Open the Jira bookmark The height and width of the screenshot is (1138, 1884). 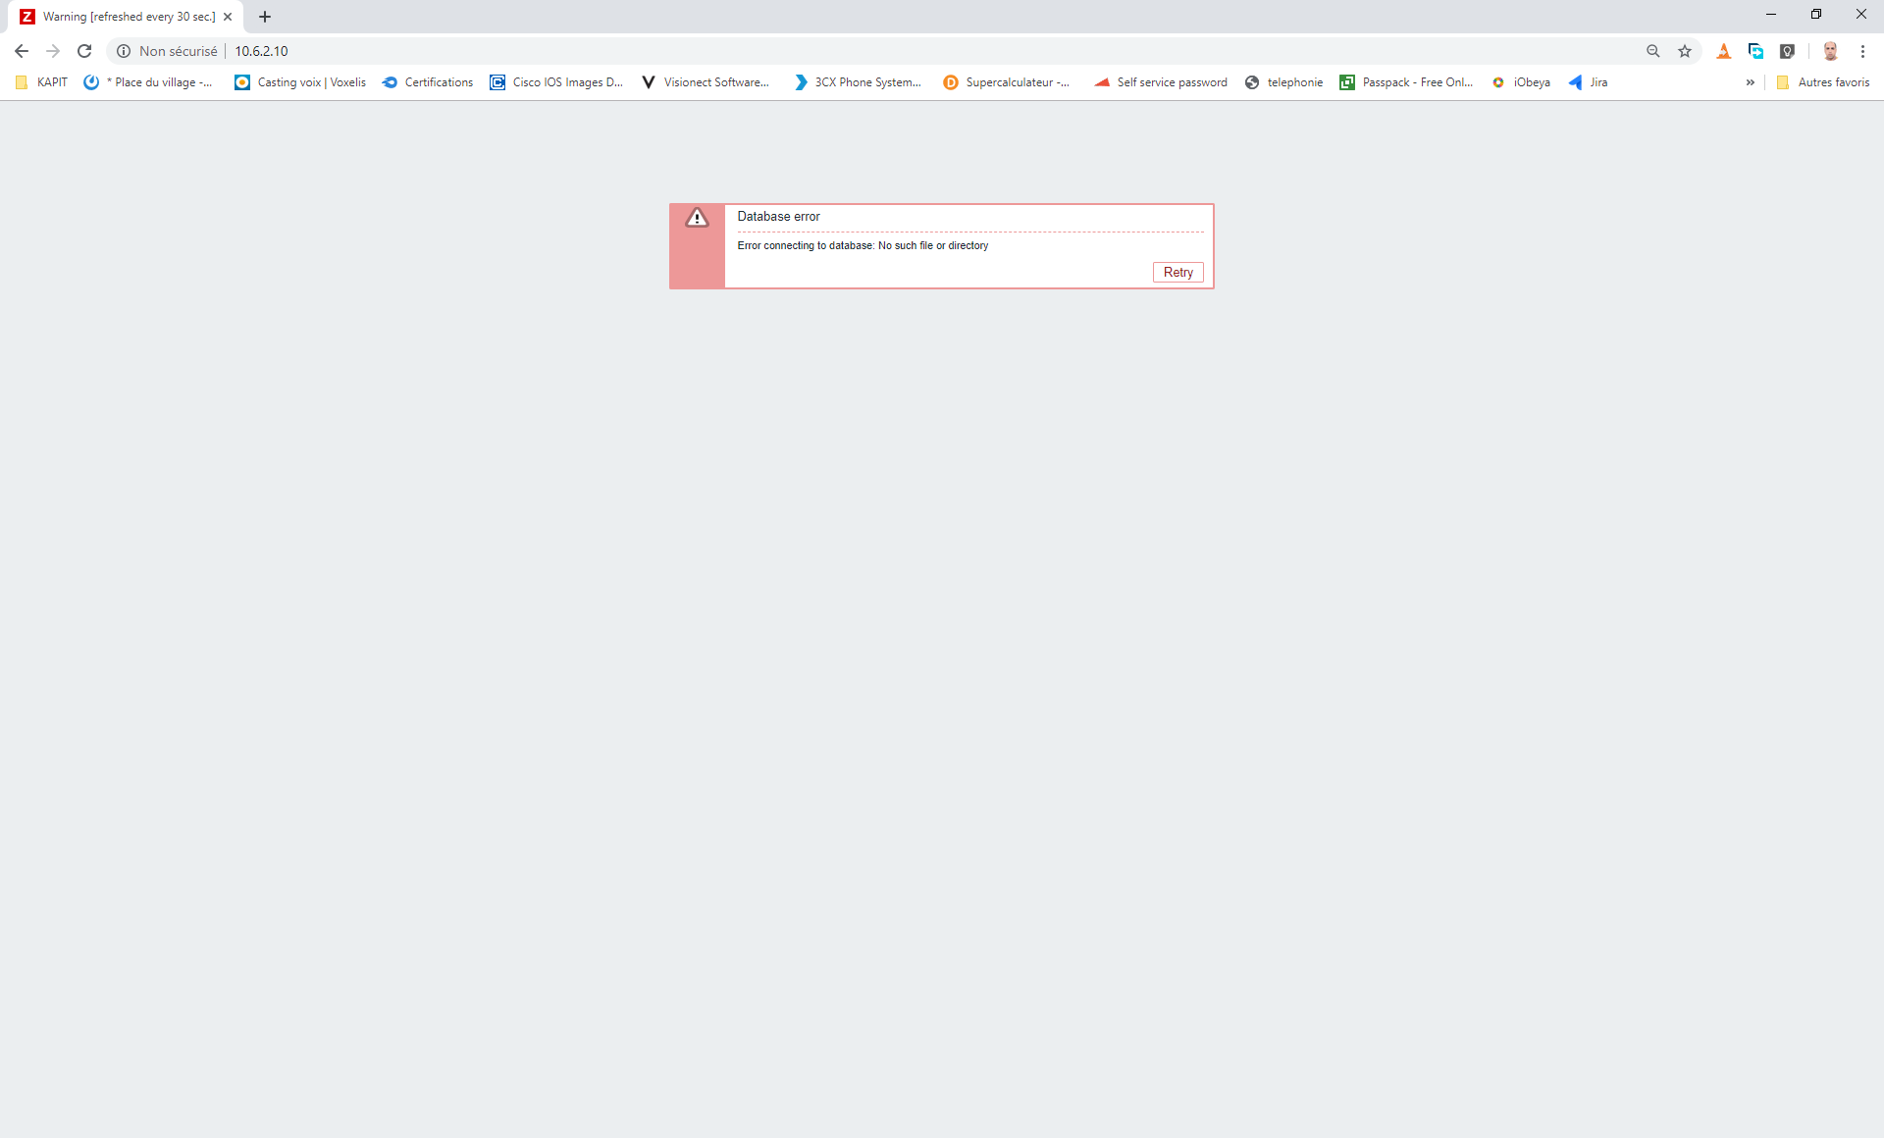pyautogui.click(x=1589, y=82)
